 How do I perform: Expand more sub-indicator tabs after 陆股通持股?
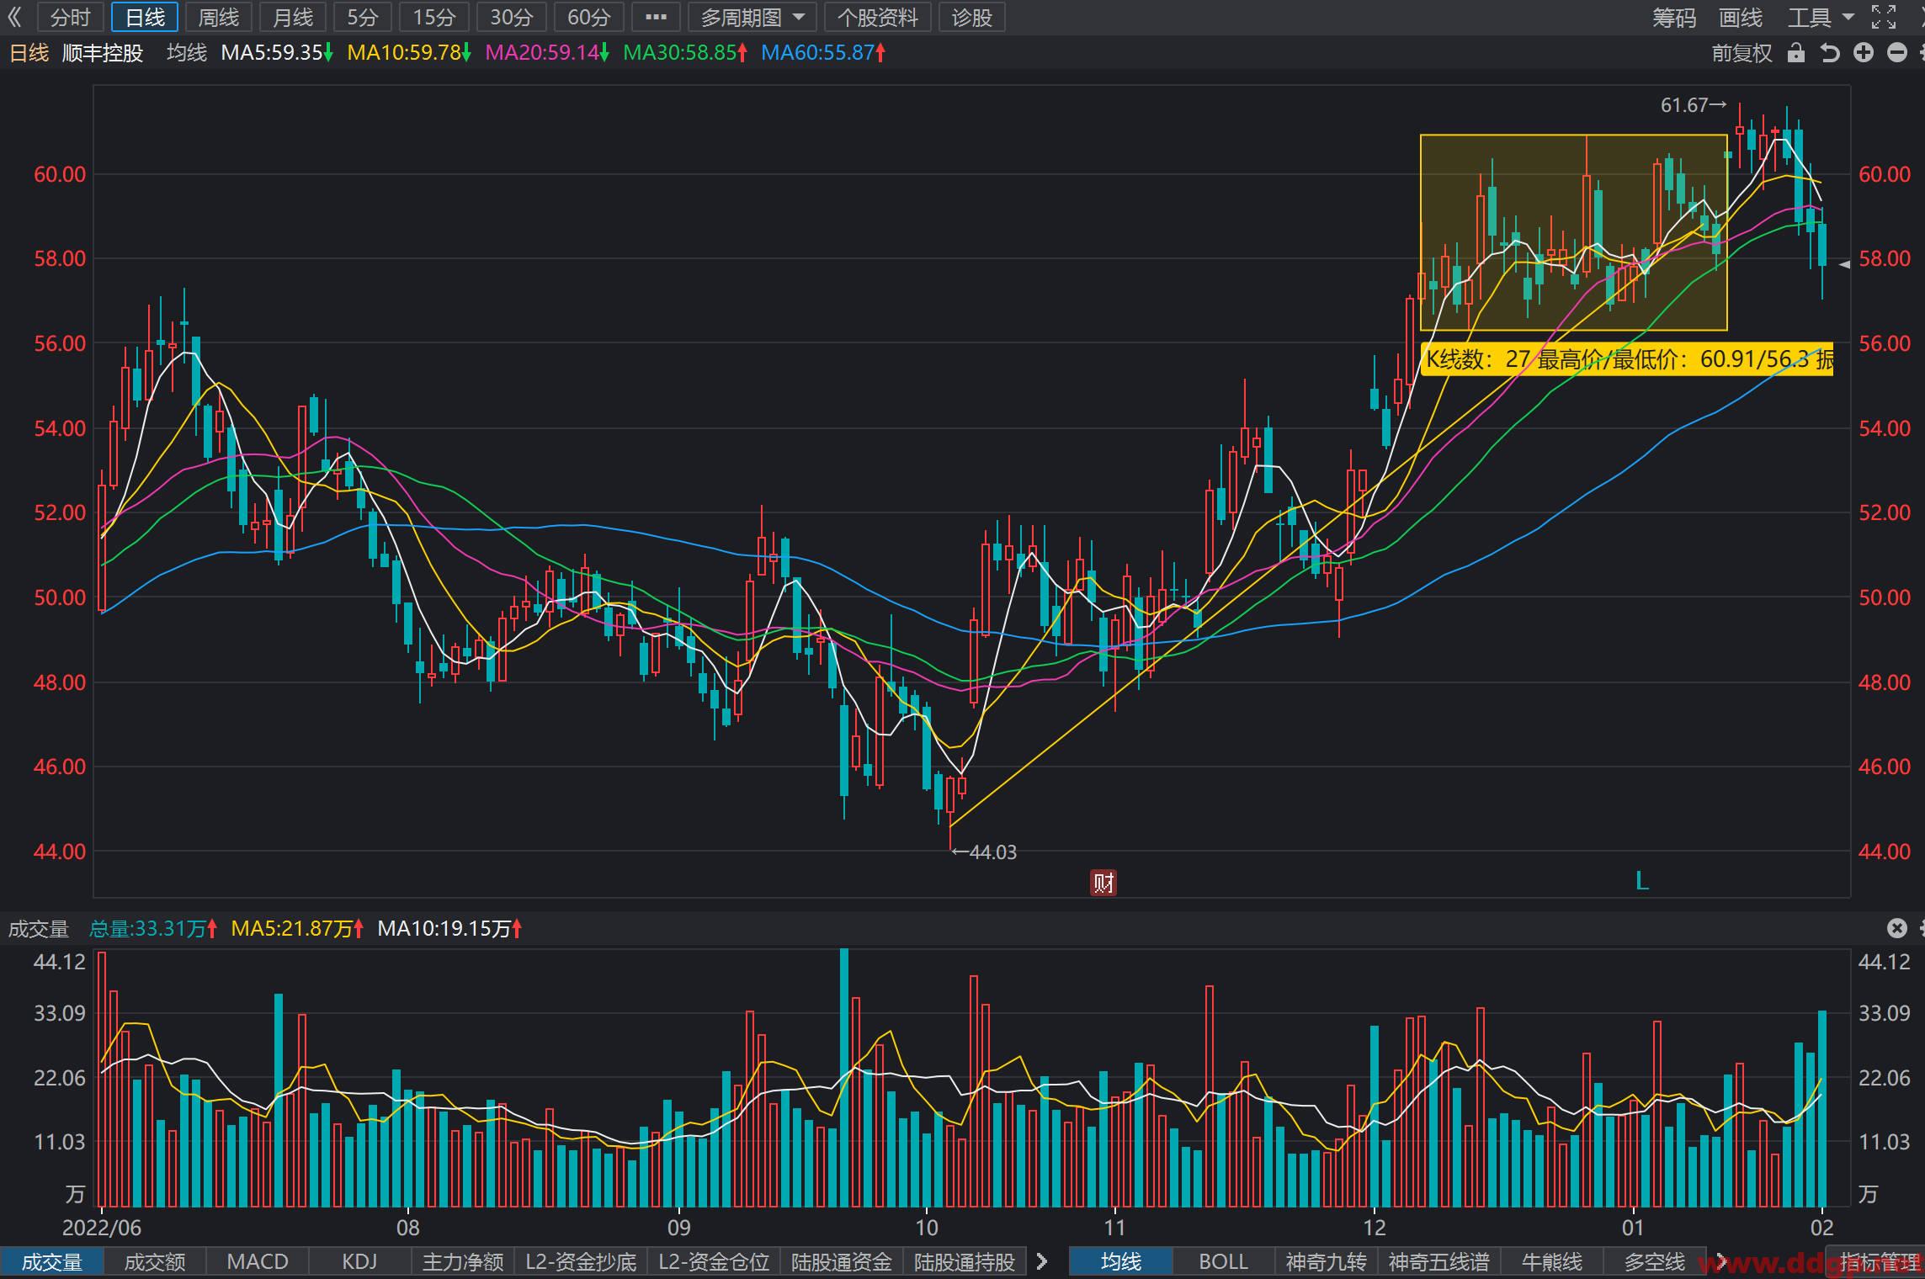coord(1042,1261)
